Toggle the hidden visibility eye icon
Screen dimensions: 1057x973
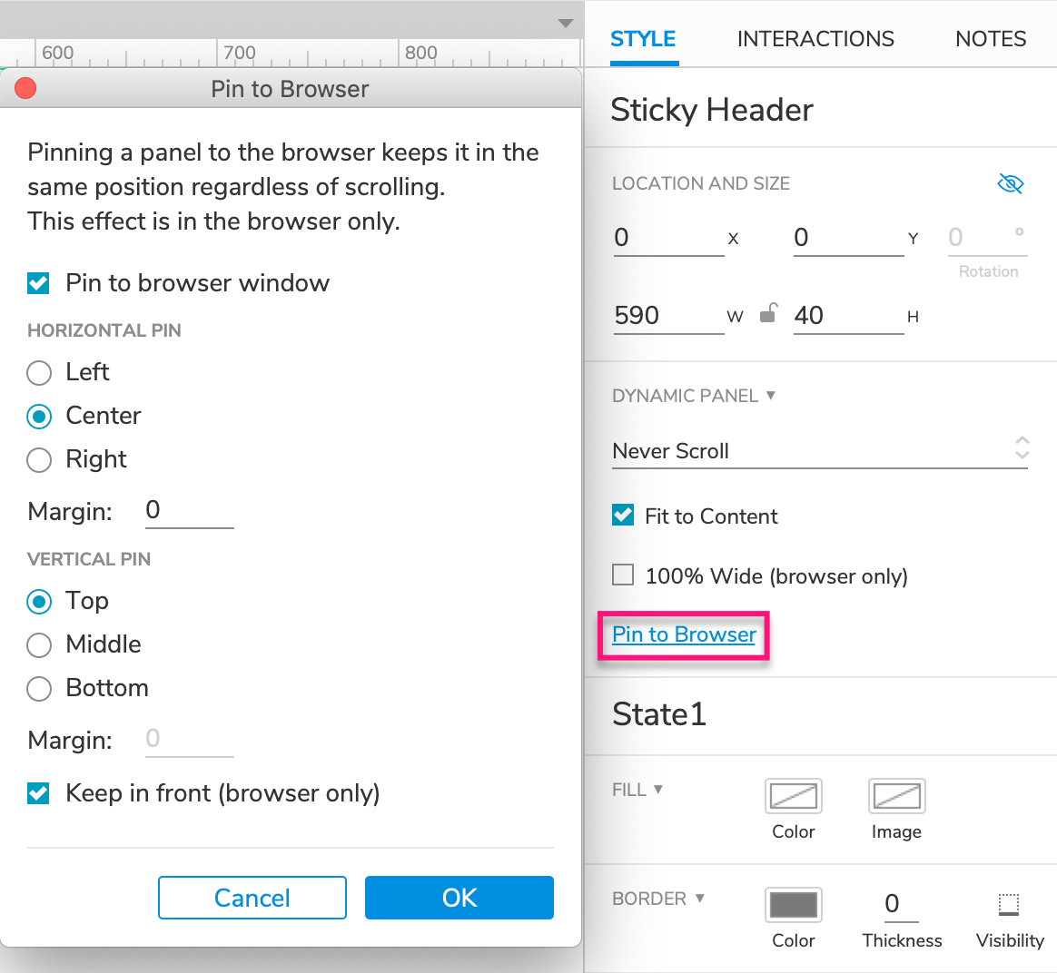(x=1010, y=184)
